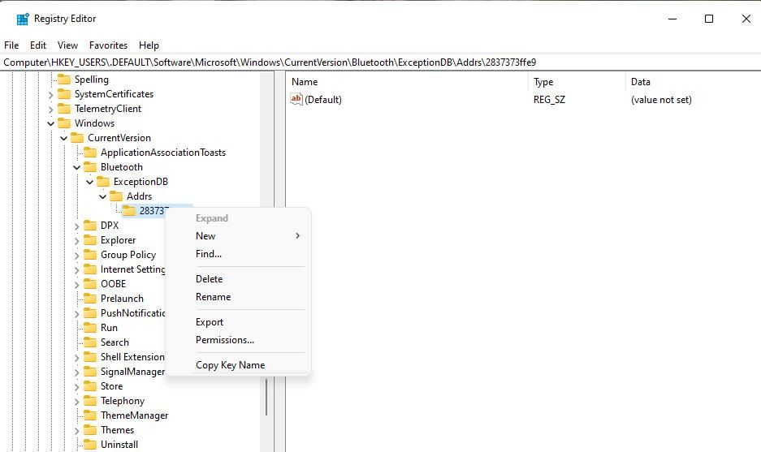Collapse the Windows key
Screen dimensions: 761x452
(51, 123)
